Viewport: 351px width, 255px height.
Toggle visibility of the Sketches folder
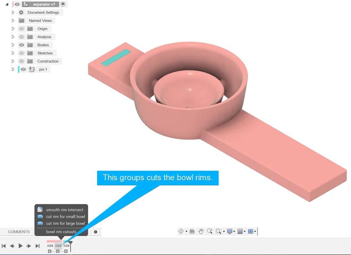pos(22,53)
